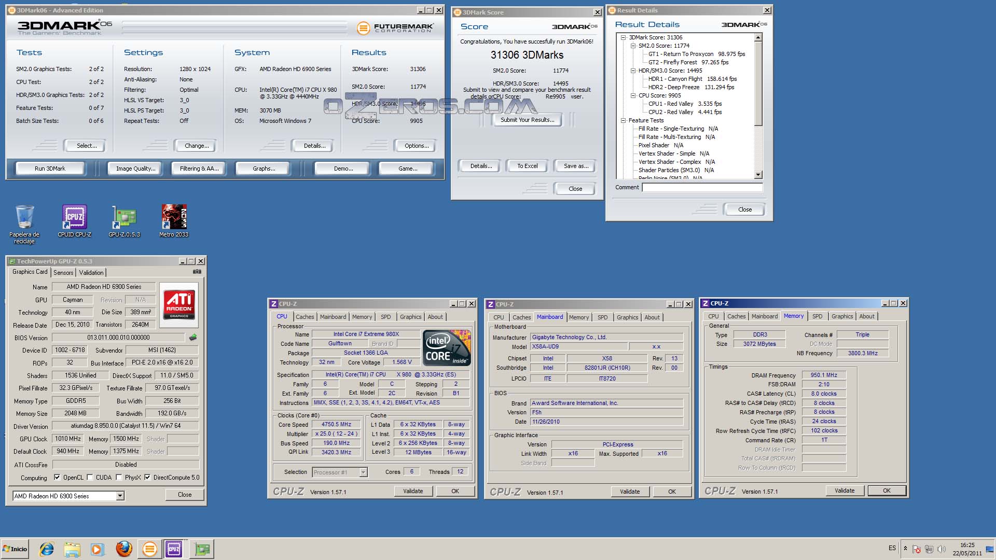Open About tab in first CPU-Z window

[x=435, y=317]
